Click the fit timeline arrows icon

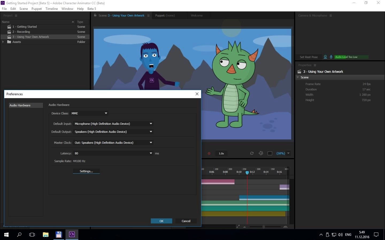tap(238, 226)
